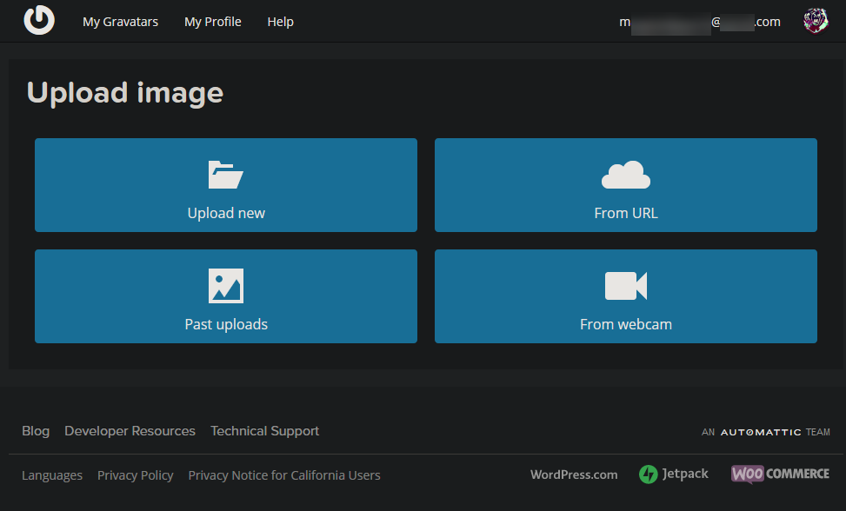Click the Jetpack logo
Screen dimensions: 846x511
[674, 474]
